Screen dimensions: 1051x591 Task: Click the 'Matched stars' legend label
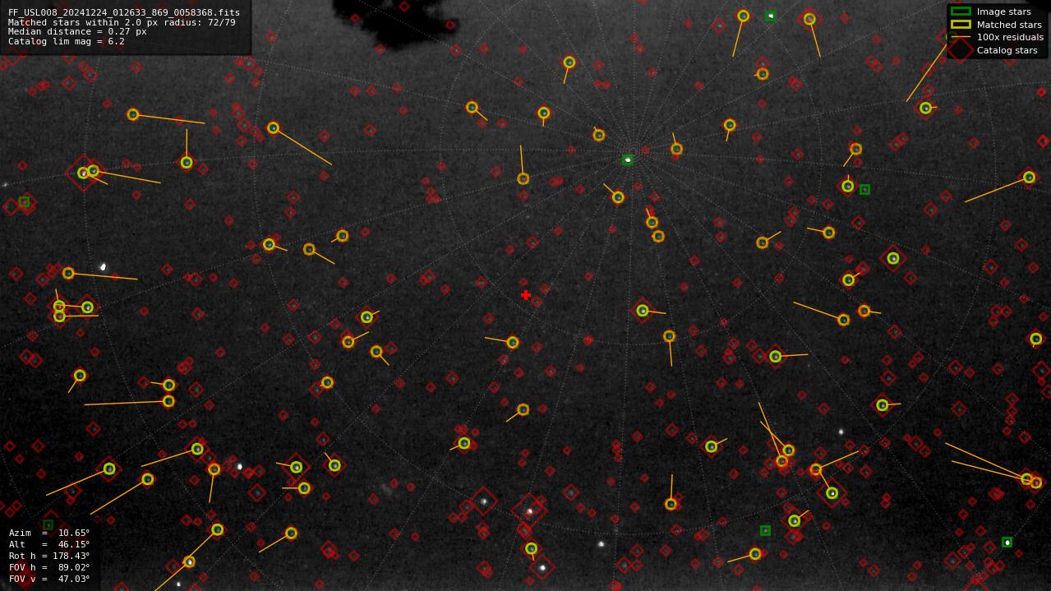click(x=1009, y=25)
